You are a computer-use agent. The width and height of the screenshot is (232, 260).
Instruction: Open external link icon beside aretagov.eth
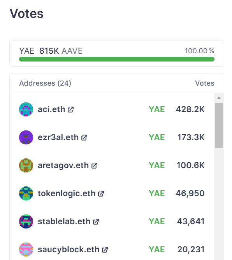pyautogui.click(x=94, y=166)
